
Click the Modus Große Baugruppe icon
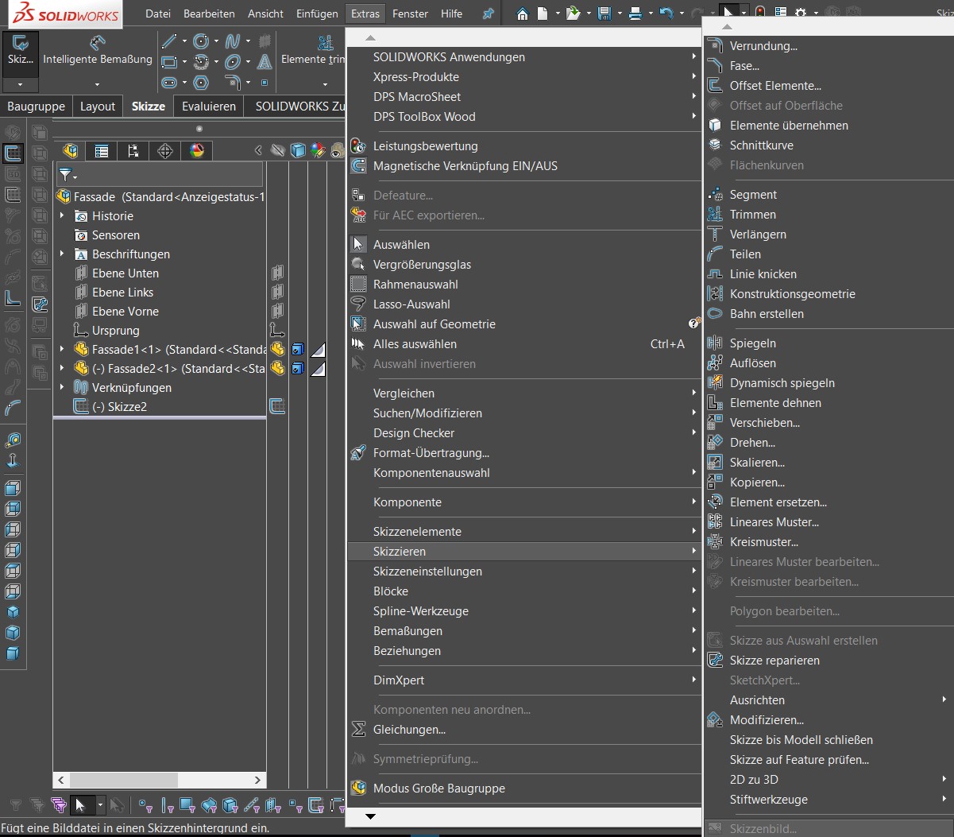click(358, 789)
